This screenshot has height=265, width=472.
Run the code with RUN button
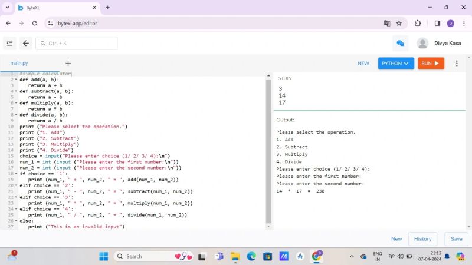pos(431,63)
